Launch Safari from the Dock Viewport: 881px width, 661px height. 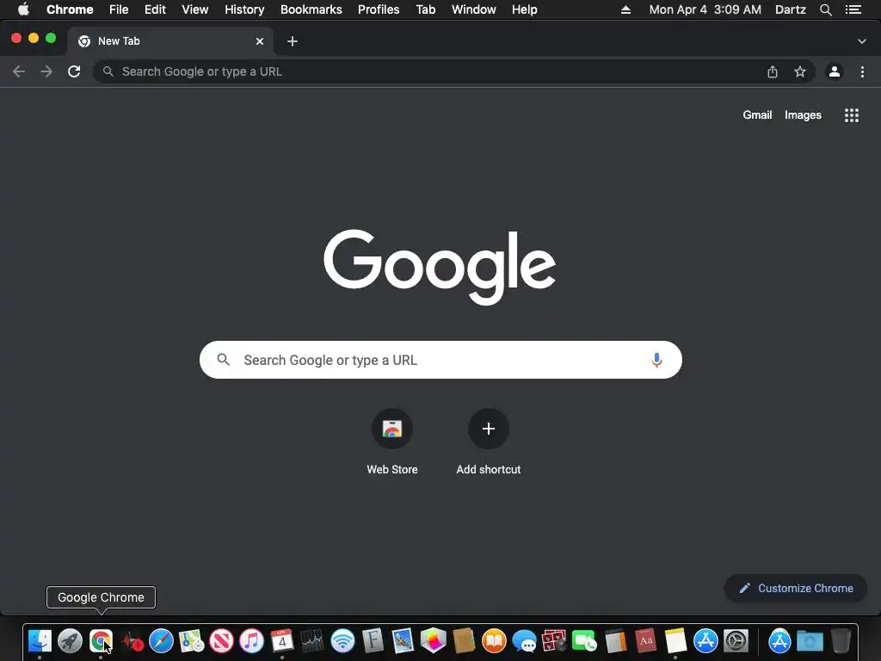click(x=161, y=640)
